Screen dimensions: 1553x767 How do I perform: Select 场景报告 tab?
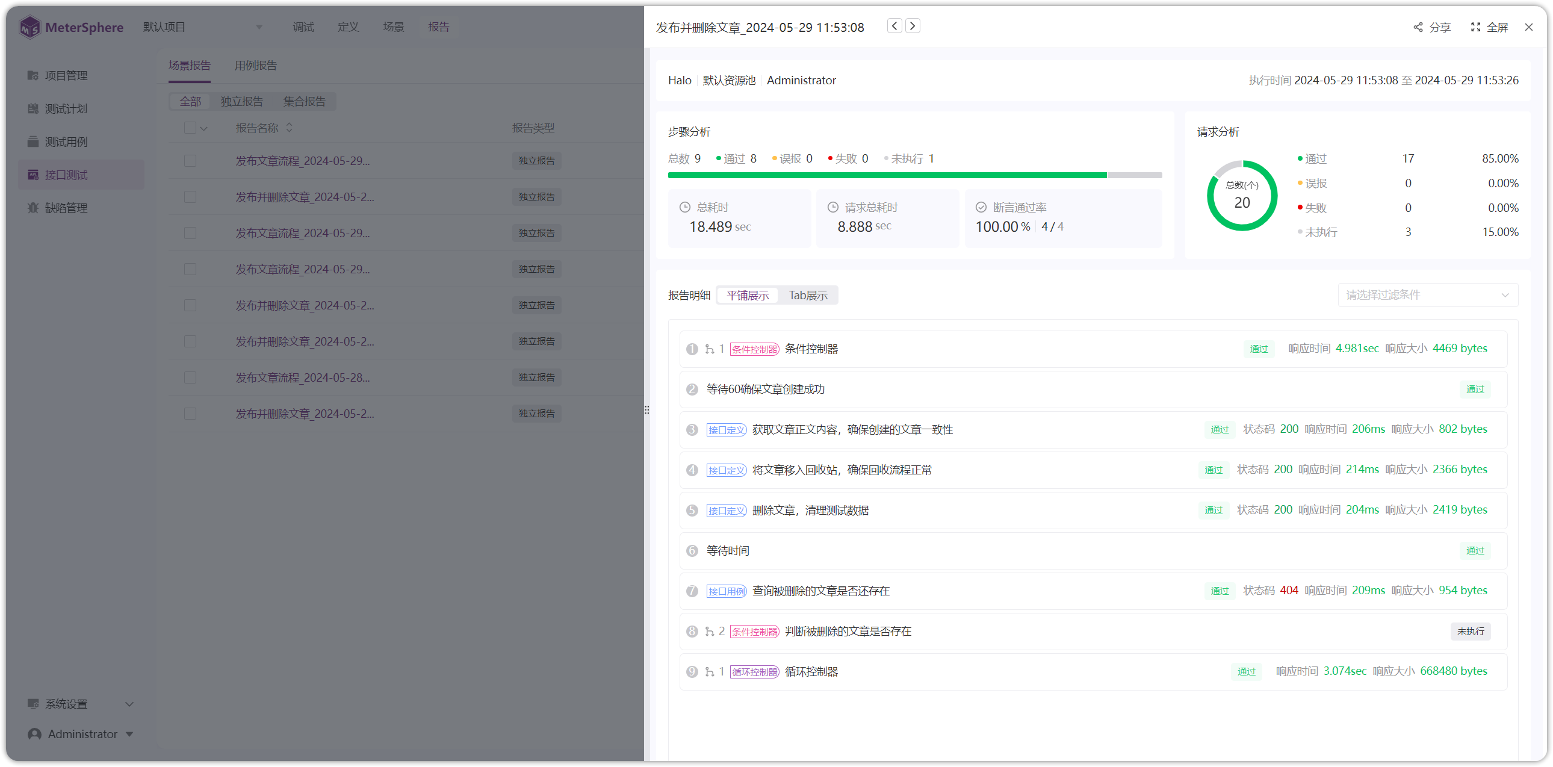point(190,66)
